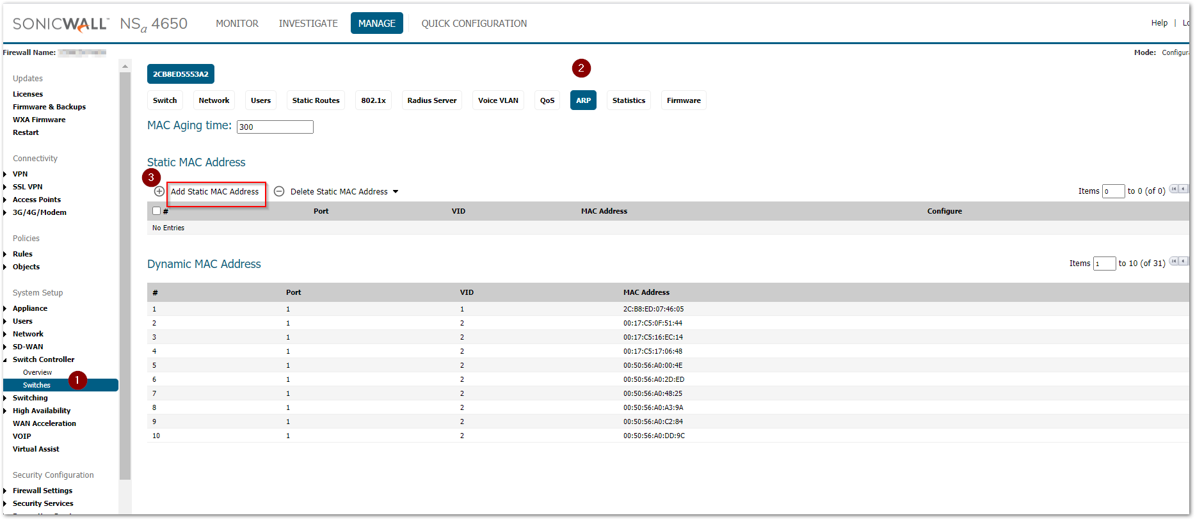Viewport: 1195px width, 520px height.
Task: Open WAN Acceleration in the sidebar
Action: tap(44, 423)
